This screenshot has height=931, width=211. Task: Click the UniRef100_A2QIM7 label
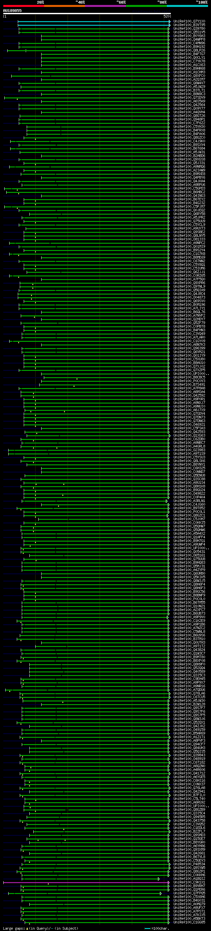[x=189, y=80]
